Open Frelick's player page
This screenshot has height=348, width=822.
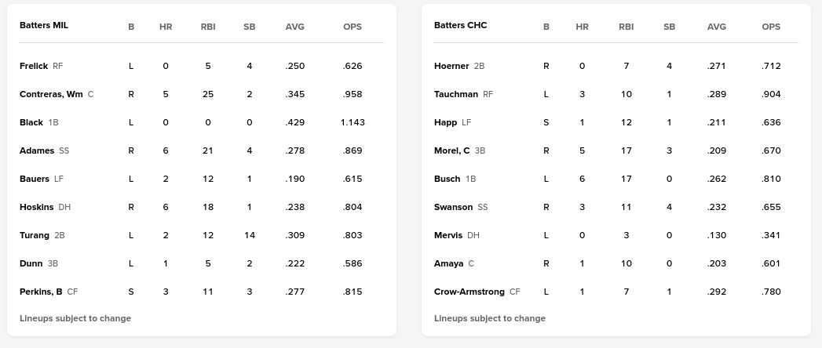pyautogui.click(x=34, y=66)
